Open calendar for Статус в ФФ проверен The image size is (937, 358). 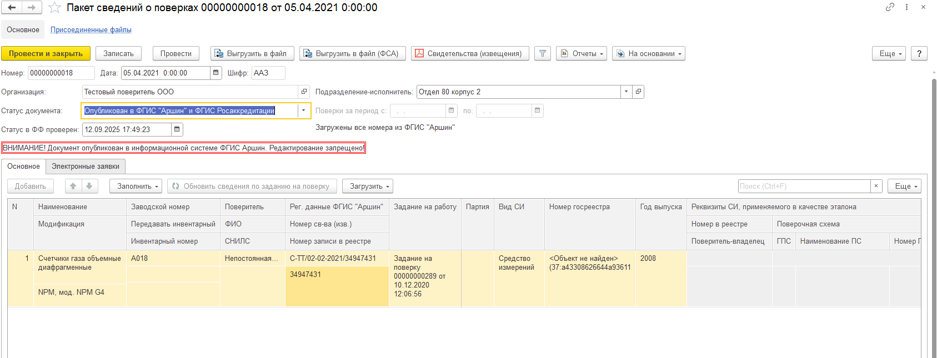click(177, 129)
